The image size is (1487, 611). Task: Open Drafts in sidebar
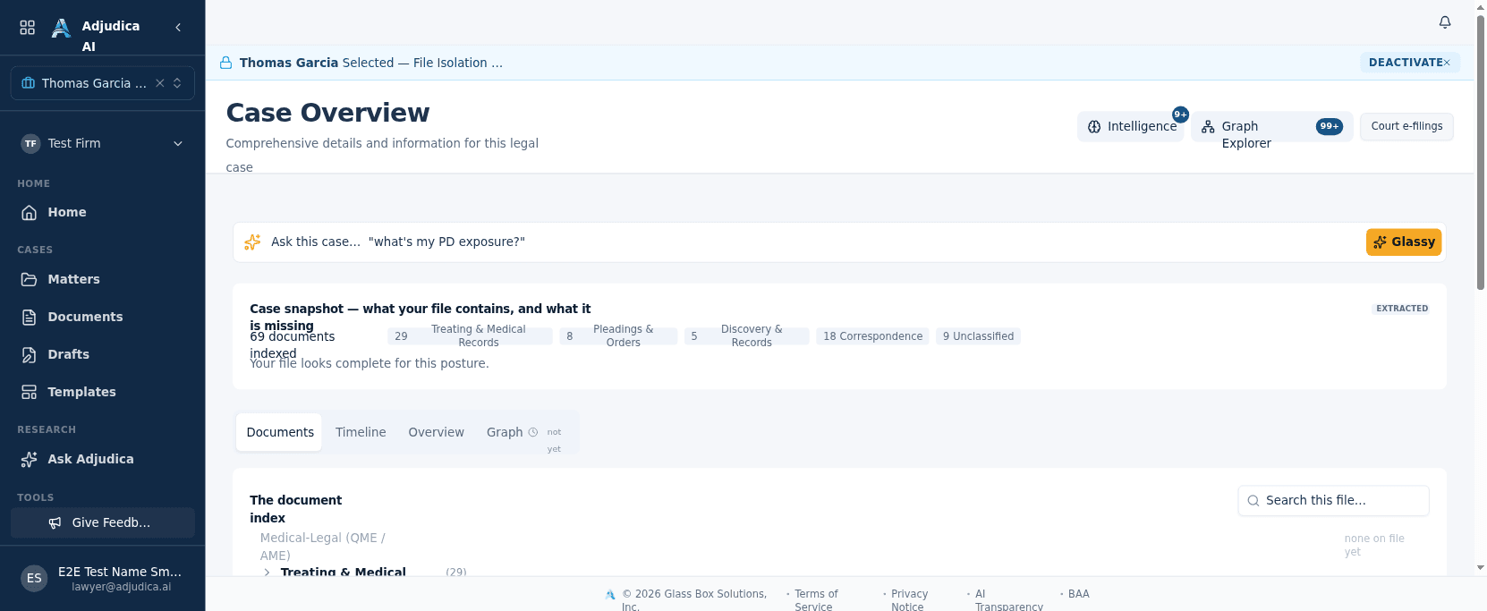(x=103, y=354)
